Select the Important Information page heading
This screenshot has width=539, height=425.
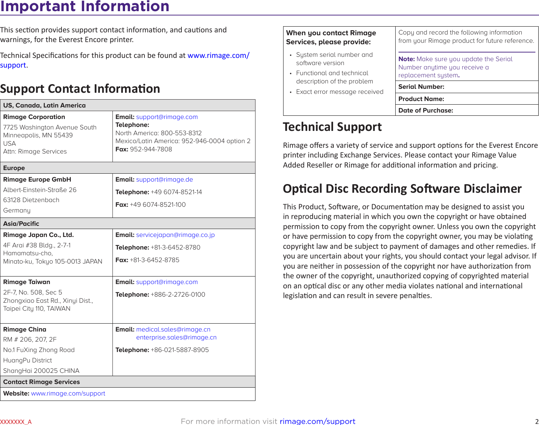click(85, 6)
